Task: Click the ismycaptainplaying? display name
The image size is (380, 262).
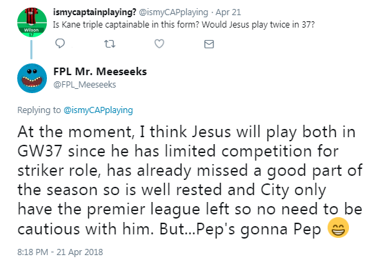Action: (x=94, y=12)
